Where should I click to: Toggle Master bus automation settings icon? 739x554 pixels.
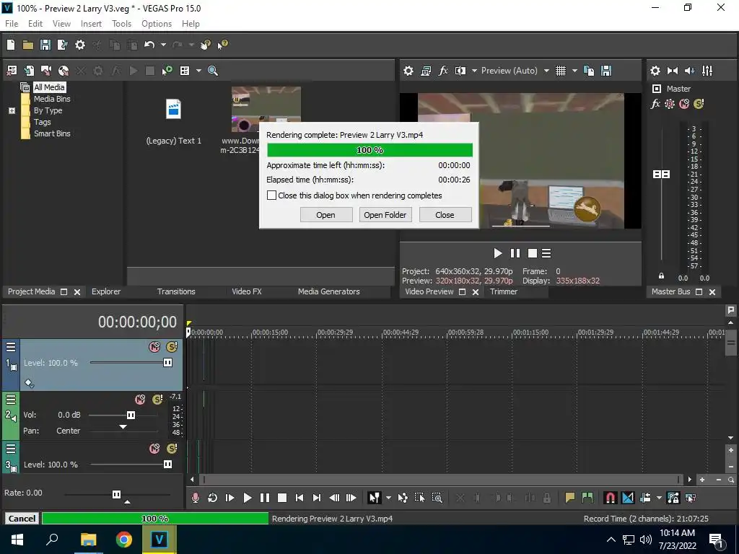[x=670, y=104]
